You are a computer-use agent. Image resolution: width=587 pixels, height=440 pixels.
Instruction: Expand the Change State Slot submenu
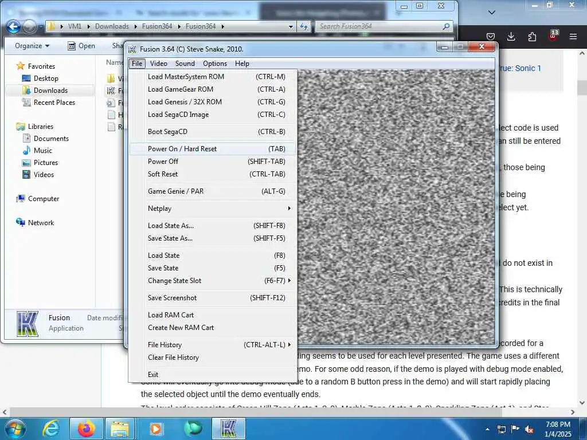(213, 281)
